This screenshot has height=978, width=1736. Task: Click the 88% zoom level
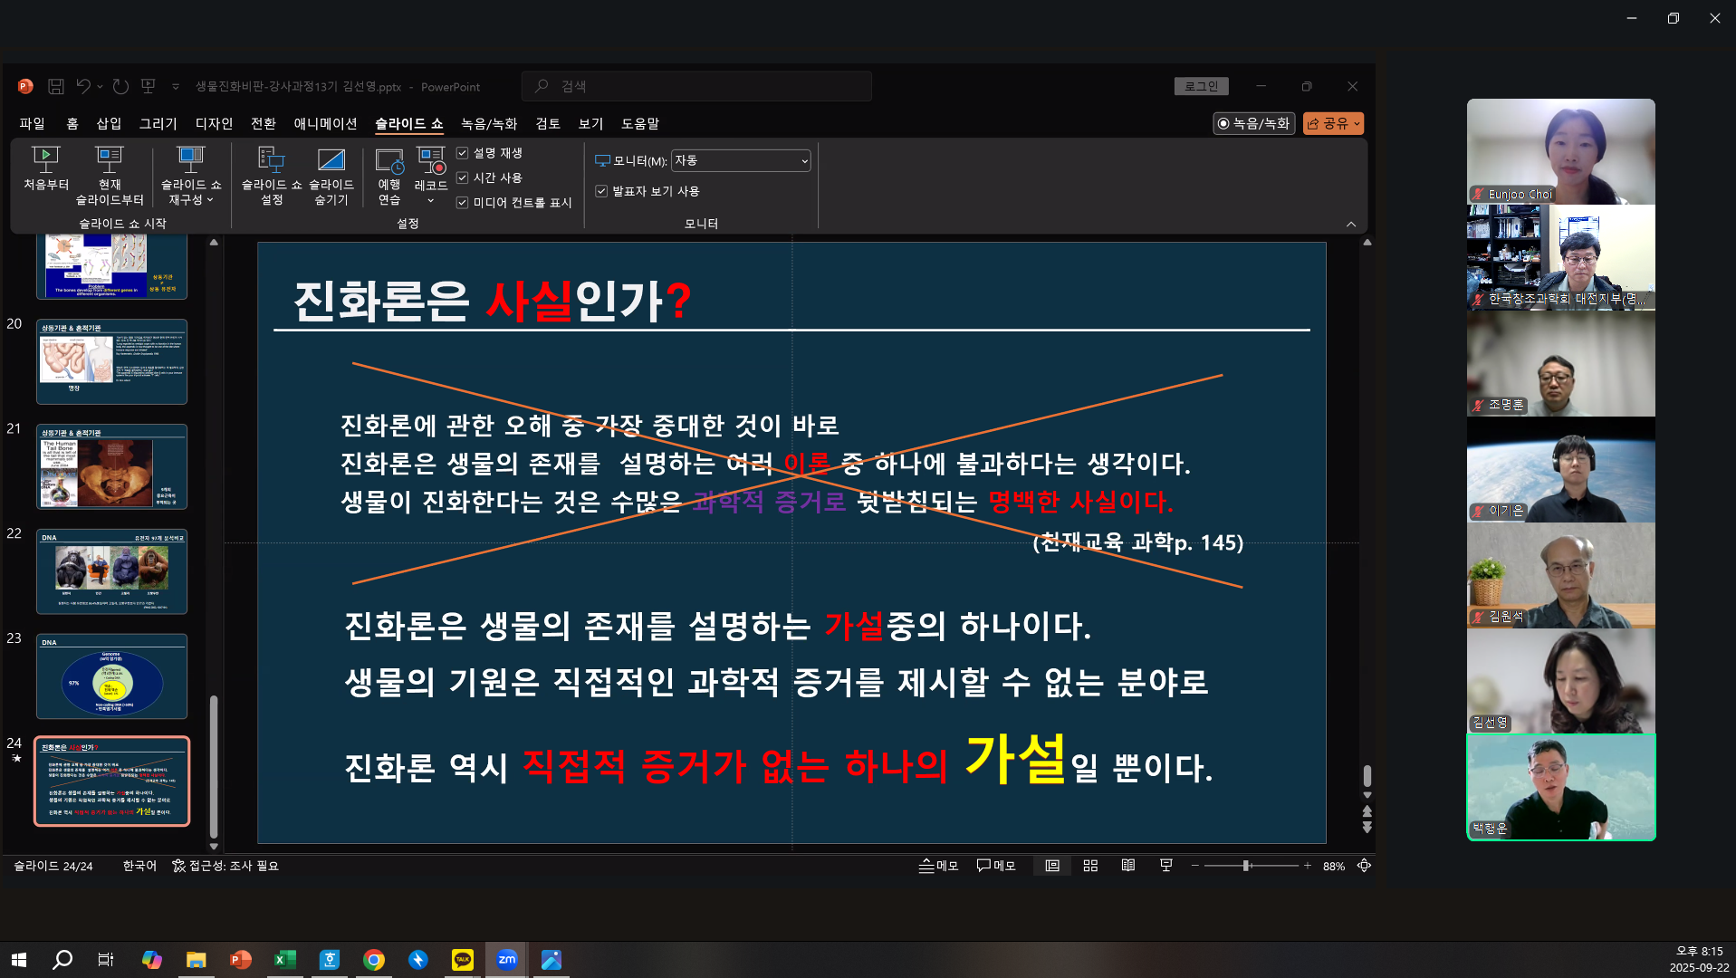1334,867
